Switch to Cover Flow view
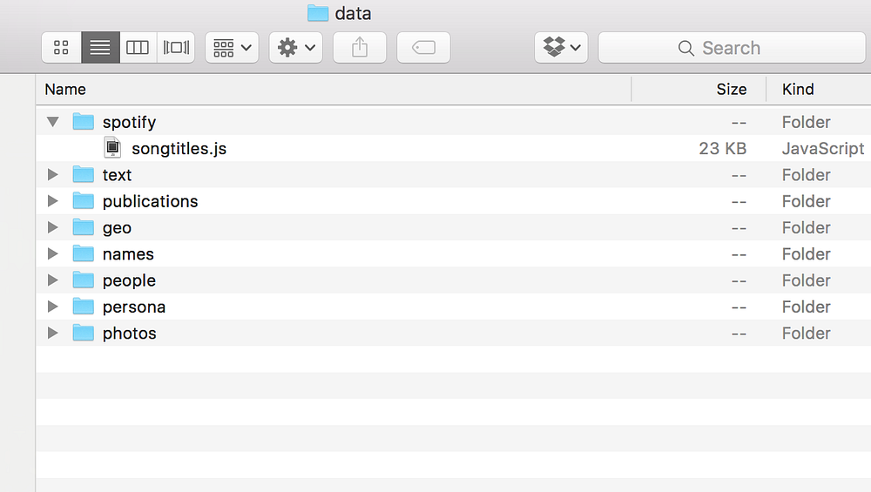Viewport: 871px width, 492px height. [176, 48]
